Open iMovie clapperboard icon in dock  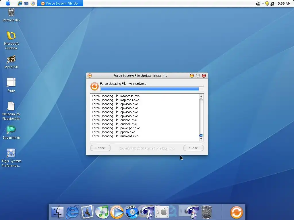(x=132, y=212)
